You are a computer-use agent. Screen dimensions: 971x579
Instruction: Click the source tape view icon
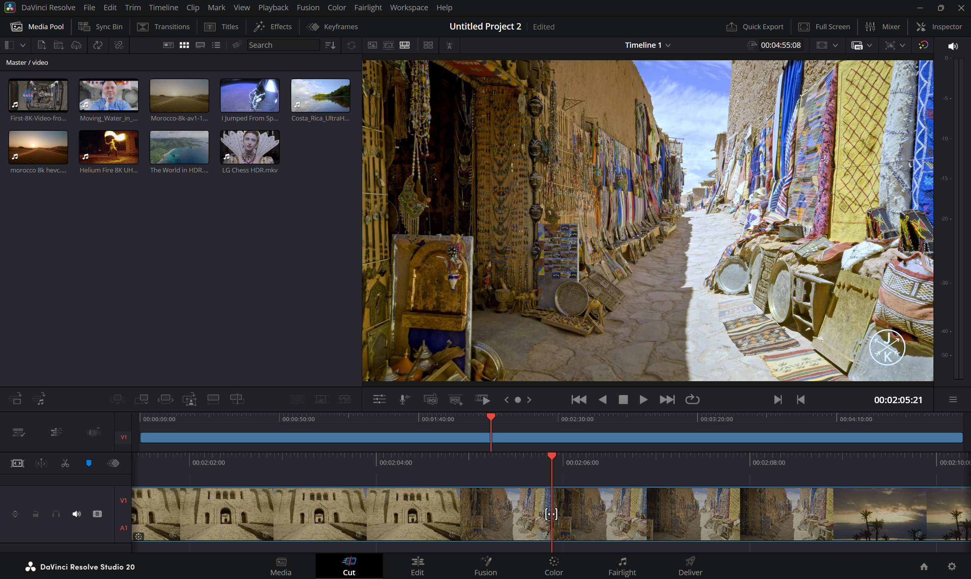pyautogui.click(x=388, y=45)
